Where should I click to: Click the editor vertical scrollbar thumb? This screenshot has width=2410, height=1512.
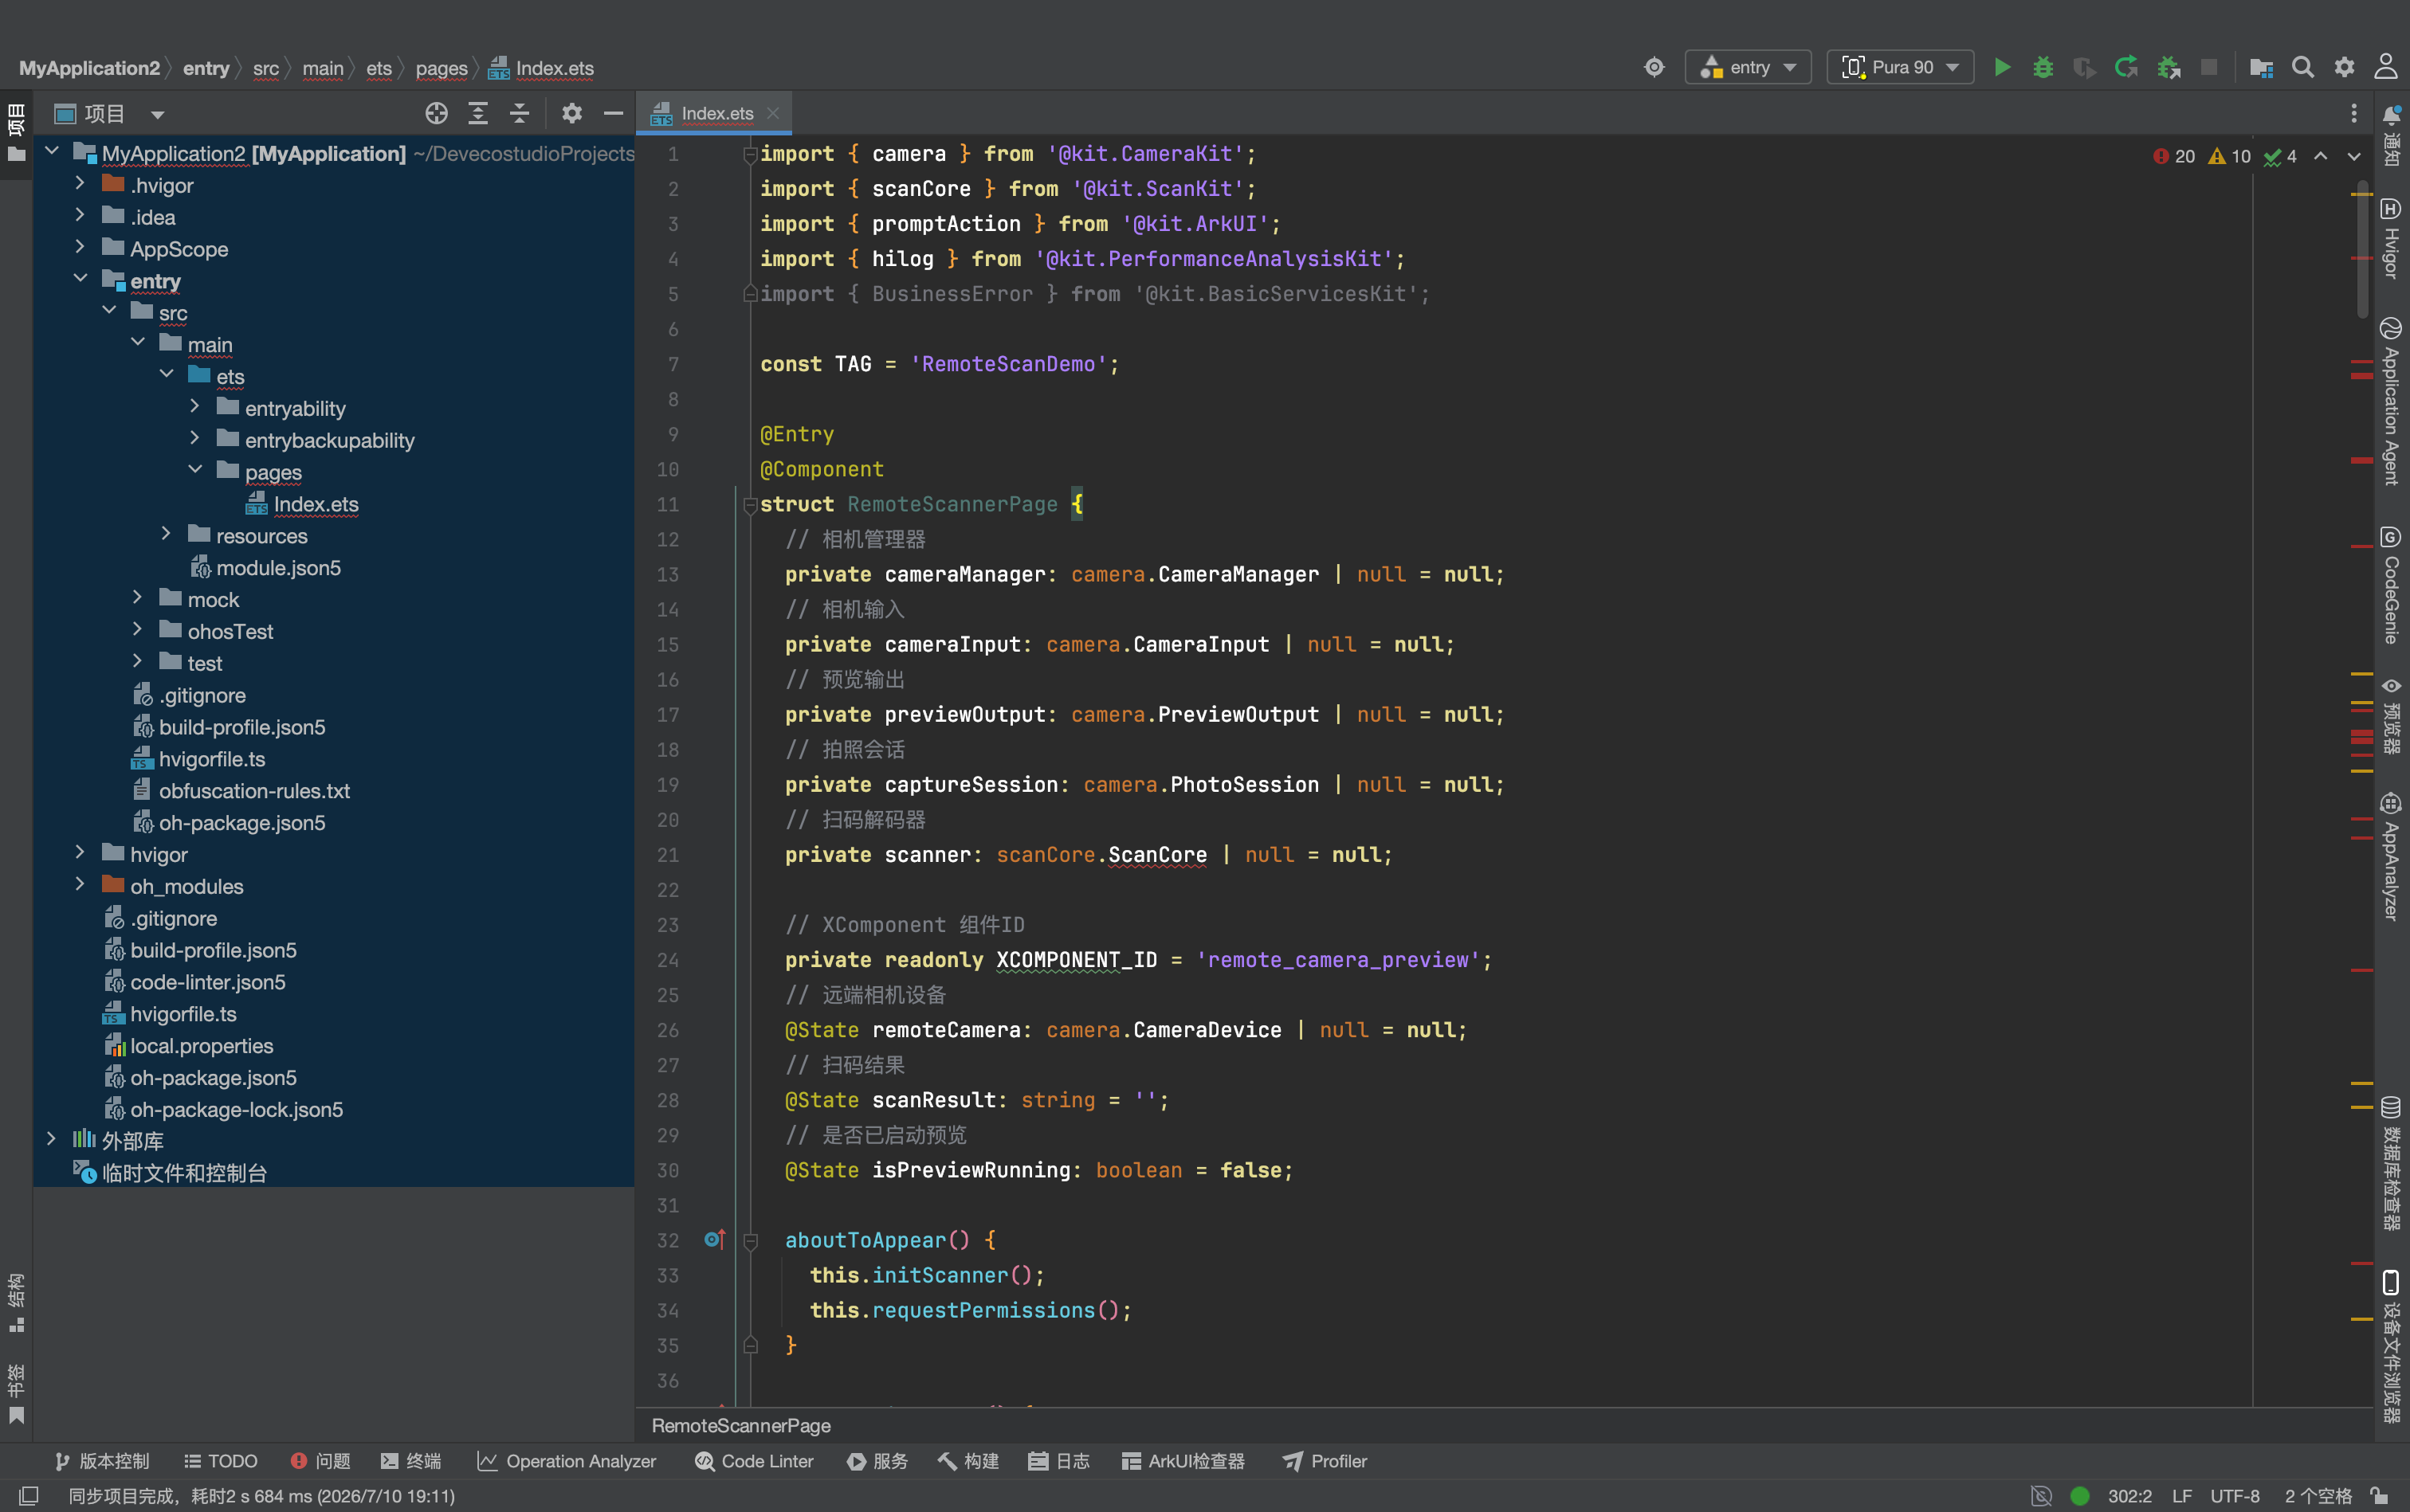click(2362, 249)
